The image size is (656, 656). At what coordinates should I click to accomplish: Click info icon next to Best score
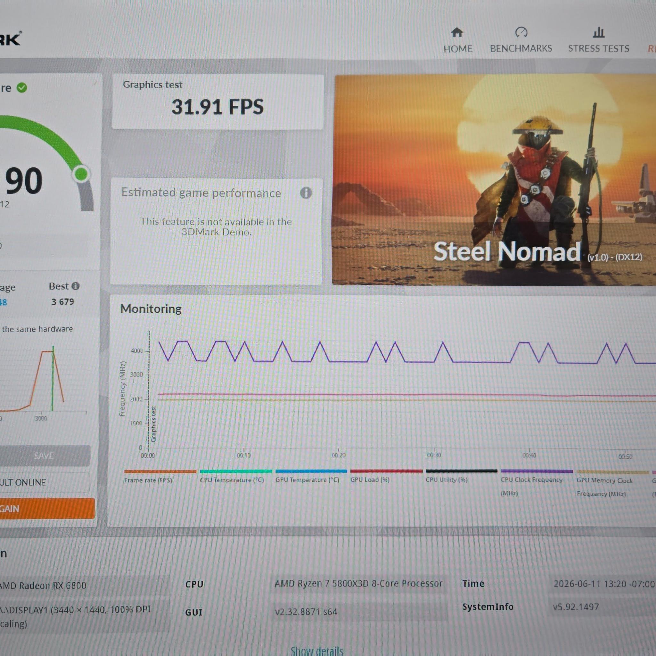[x=76, y=286]
